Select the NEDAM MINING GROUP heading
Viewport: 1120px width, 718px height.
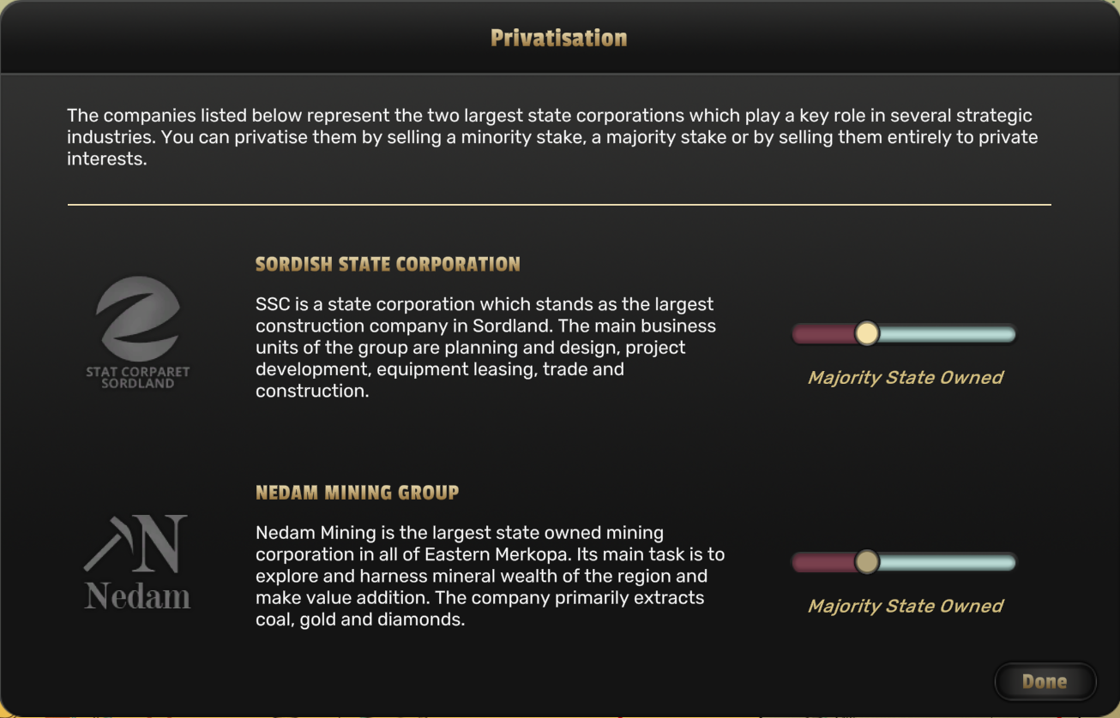[357, 493]
